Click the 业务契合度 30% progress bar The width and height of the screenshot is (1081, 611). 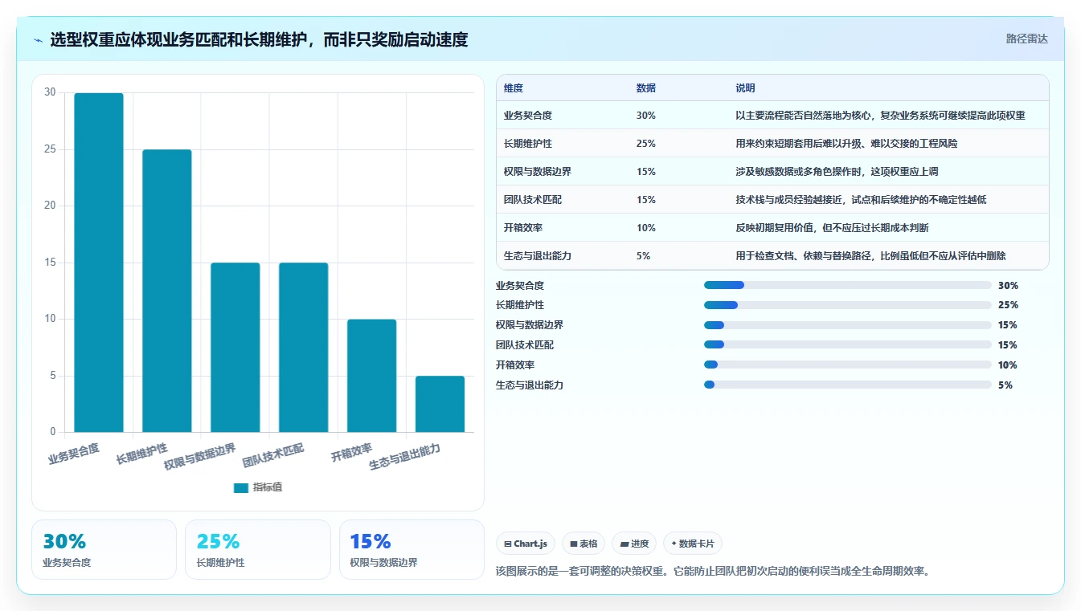click(x=847, y=285)
